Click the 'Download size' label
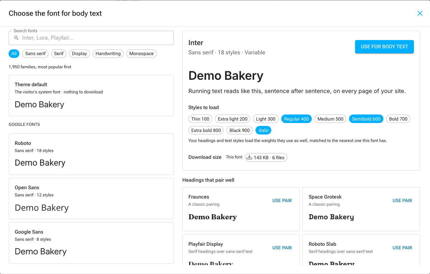430x274 pixels. (205, 157)
